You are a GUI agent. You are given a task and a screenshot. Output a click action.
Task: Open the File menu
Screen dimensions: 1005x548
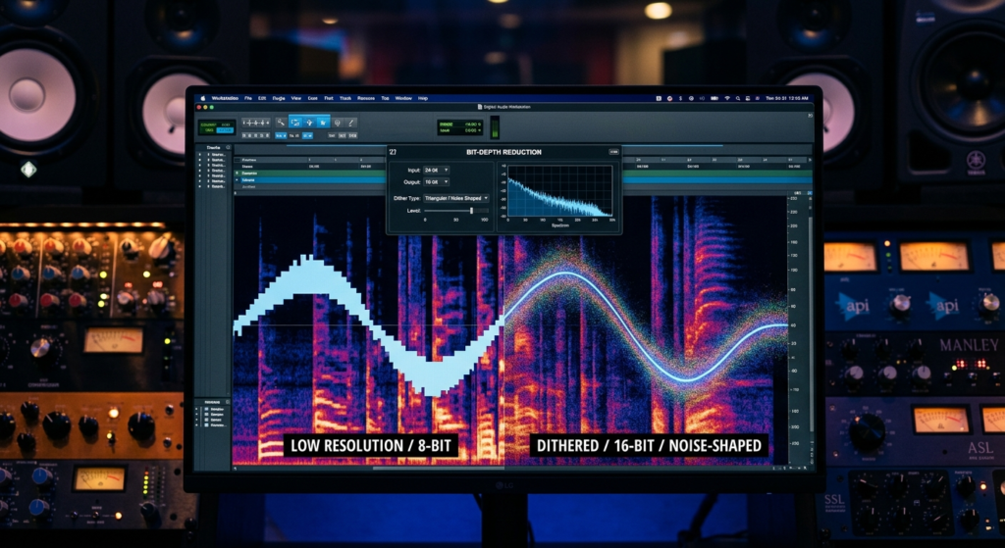click(248, 98)
